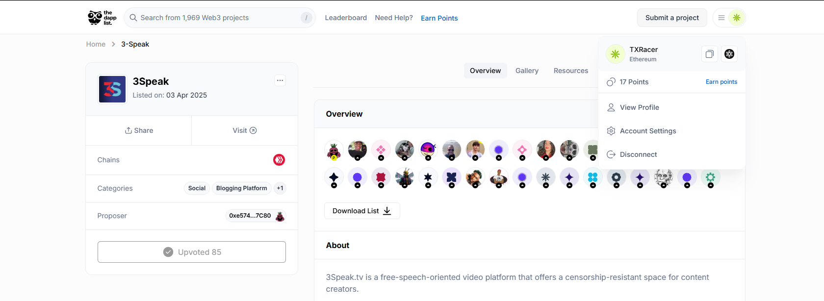824x301 pixels.
Task: Click the Submit a project button
Action: coord(672,18)
